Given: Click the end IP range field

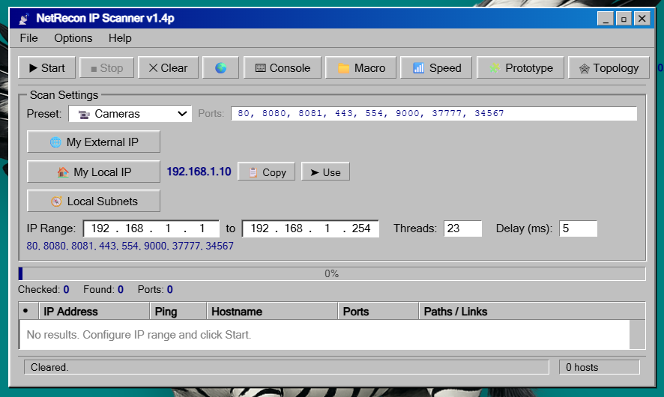Looking at the screenshot, I should click(310, 228).
